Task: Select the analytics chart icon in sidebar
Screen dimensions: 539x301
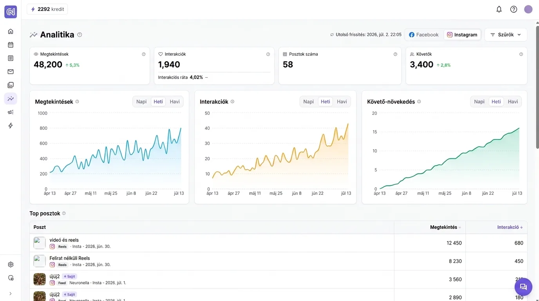Action: [11, 98]
